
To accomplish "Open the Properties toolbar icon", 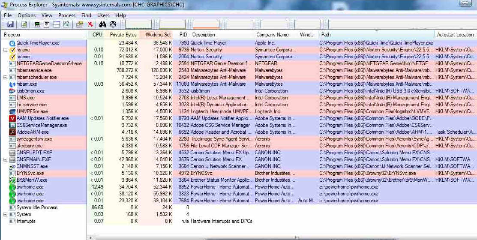I will (80, 24).
